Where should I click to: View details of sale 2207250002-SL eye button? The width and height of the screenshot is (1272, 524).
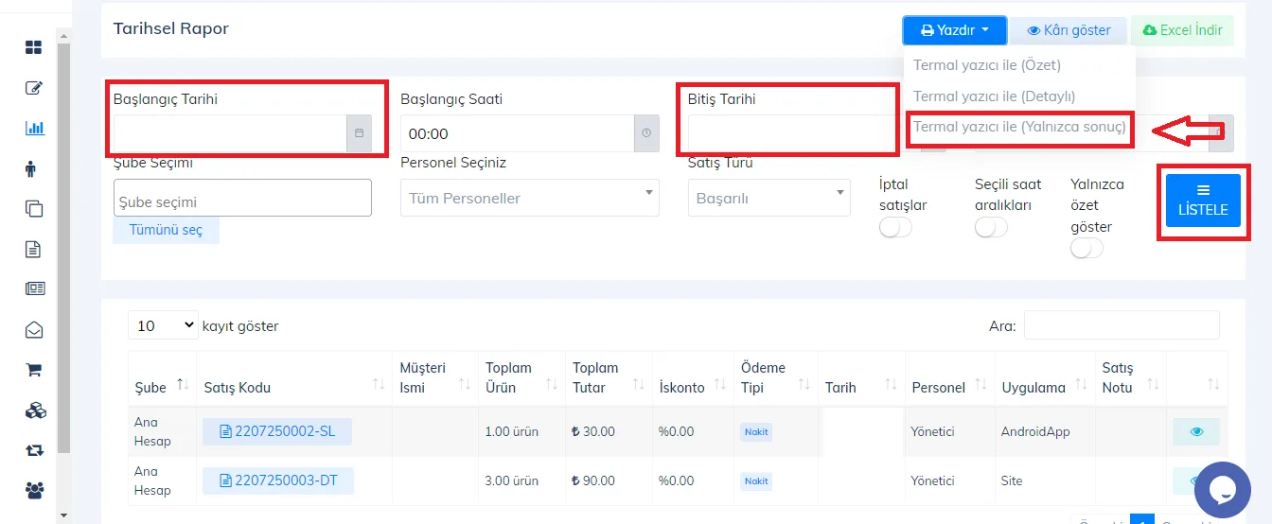click(x=1196, y=431)
